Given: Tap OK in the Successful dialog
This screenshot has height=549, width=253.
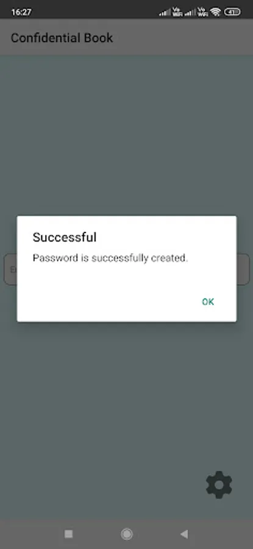Looking at the screenshot, I should 208,302.
